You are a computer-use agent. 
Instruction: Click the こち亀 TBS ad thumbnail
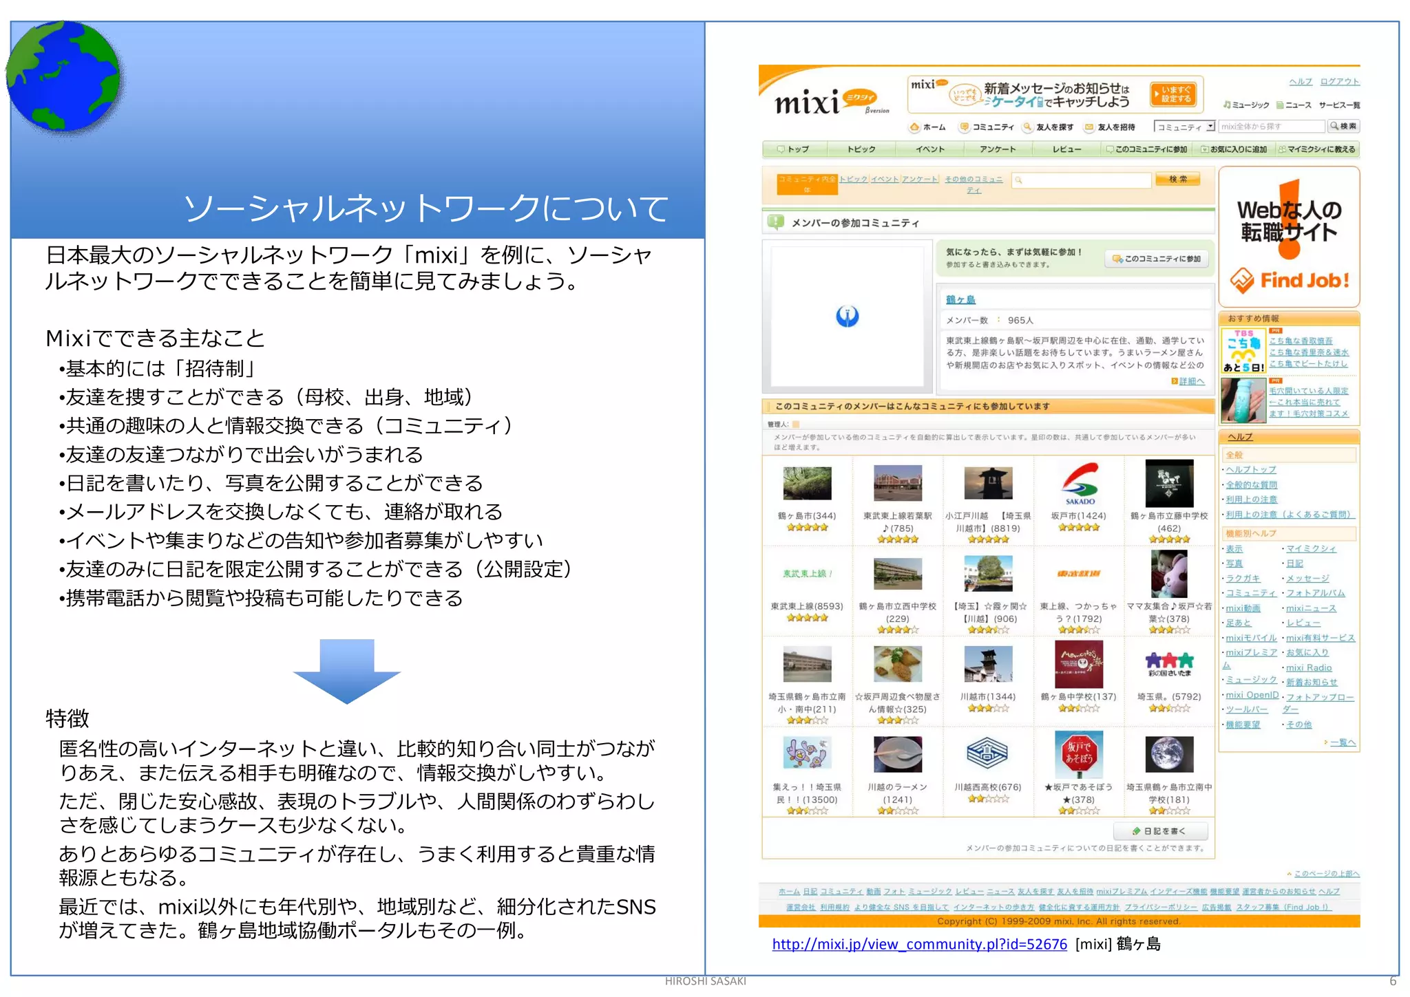1243,351
